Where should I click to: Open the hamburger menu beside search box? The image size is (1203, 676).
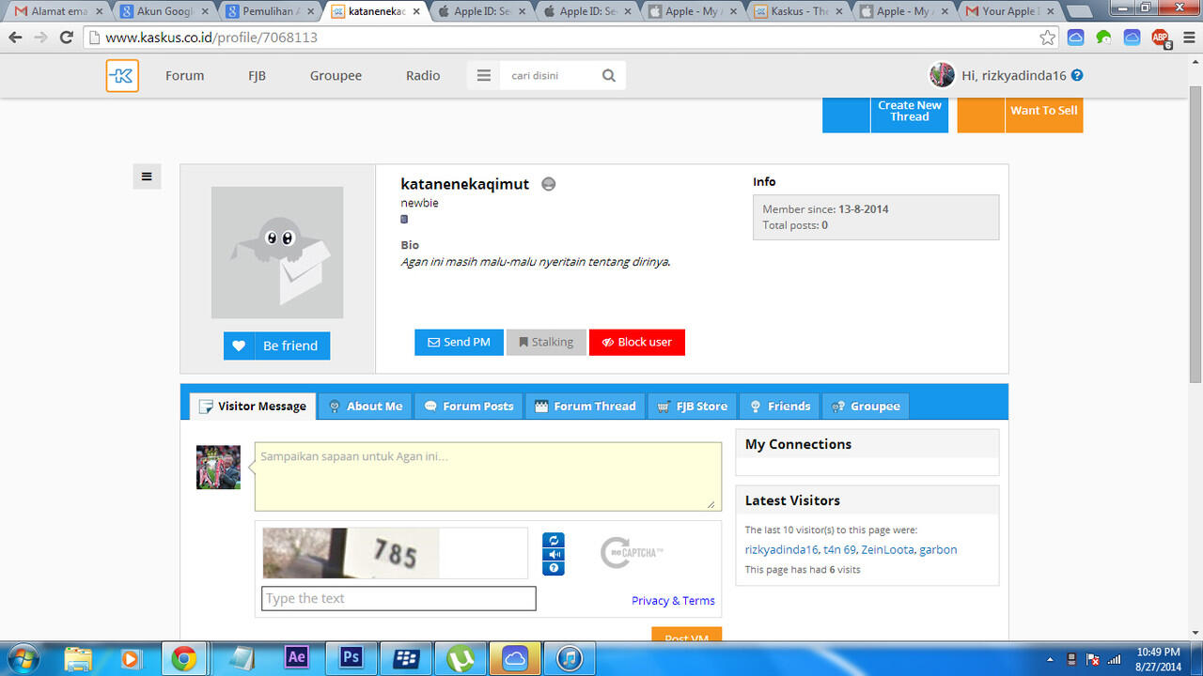(484, 76)
